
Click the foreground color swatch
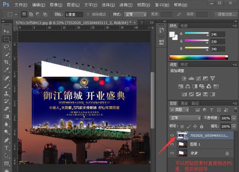tap(172, 34)
